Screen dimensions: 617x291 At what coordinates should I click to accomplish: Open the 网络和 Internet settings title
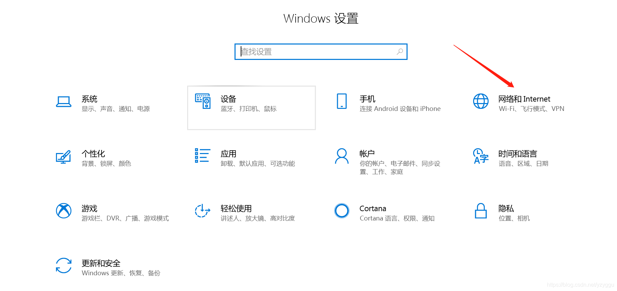pyautogui.click(x=524, y=99)
